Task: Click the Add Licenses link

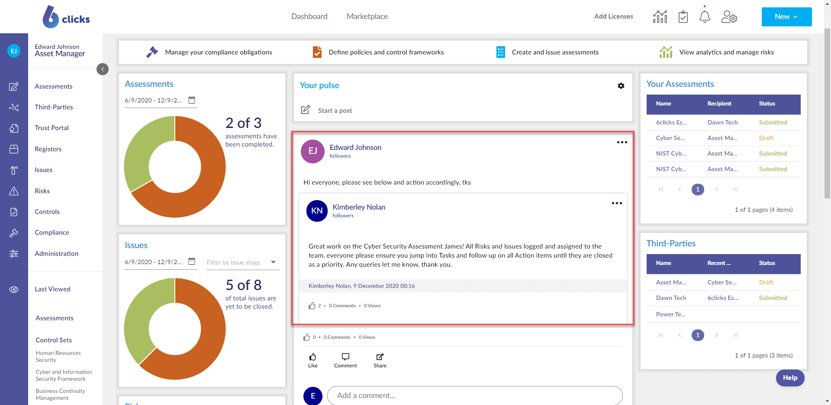Action: pos(613,16)
